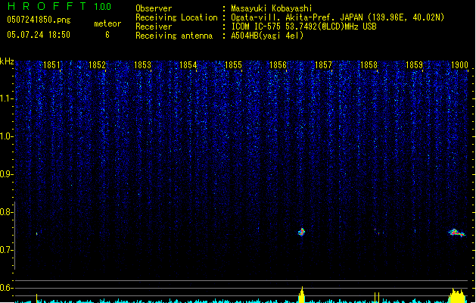Click the 1855 time marker

pyautogui.click(x=233, y=65)
